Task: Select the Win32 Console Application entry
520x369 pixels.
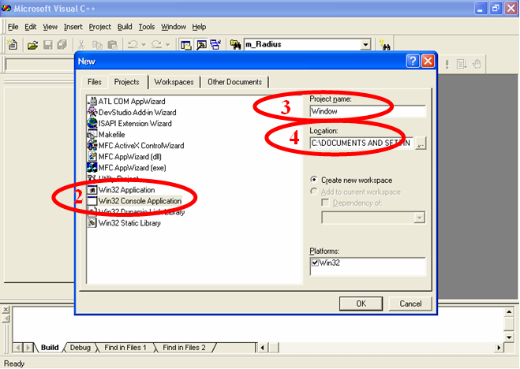Action: [x=138, y=201]
